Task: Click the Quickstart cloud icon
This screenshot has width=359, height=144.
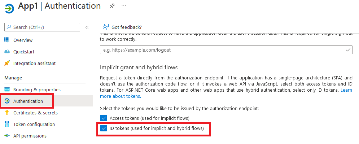Action: [7, 52]
